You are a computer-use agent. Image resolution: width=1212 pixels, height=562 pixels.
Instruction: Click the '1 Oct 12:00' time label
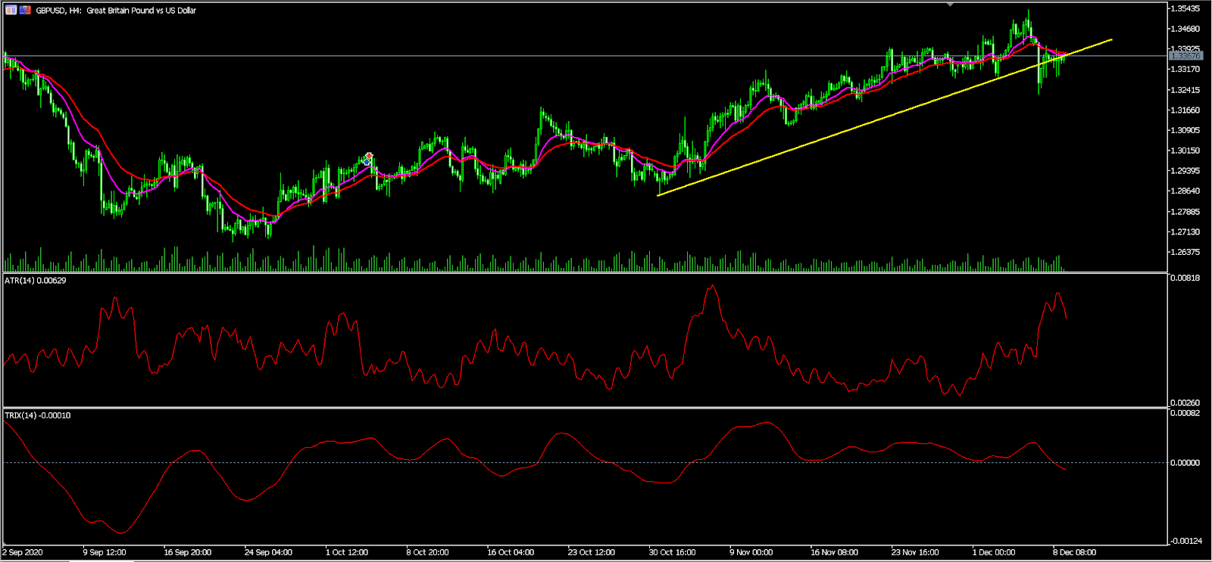coord(347,552)
